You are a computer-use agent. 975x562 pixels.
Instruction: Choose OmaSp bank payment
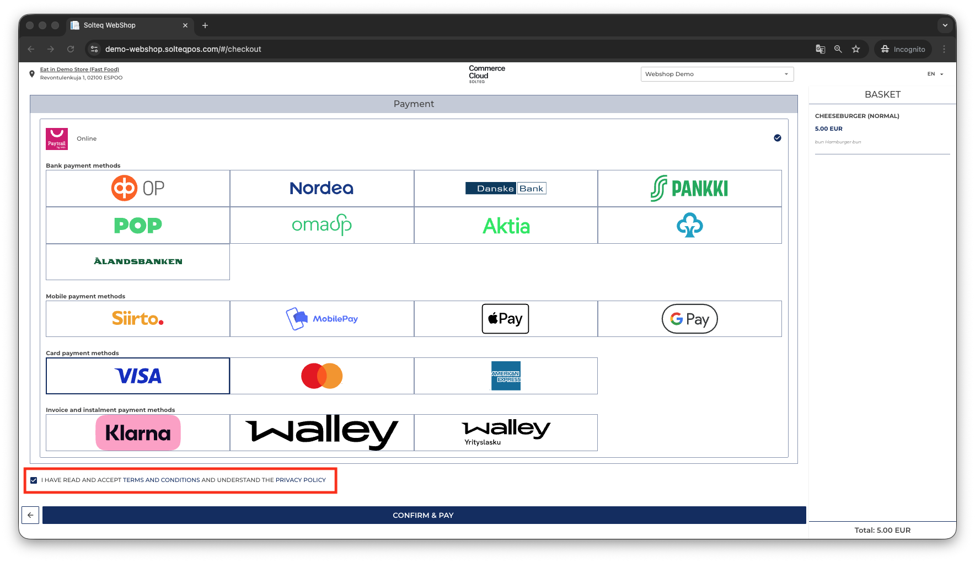tap(322, 226)
